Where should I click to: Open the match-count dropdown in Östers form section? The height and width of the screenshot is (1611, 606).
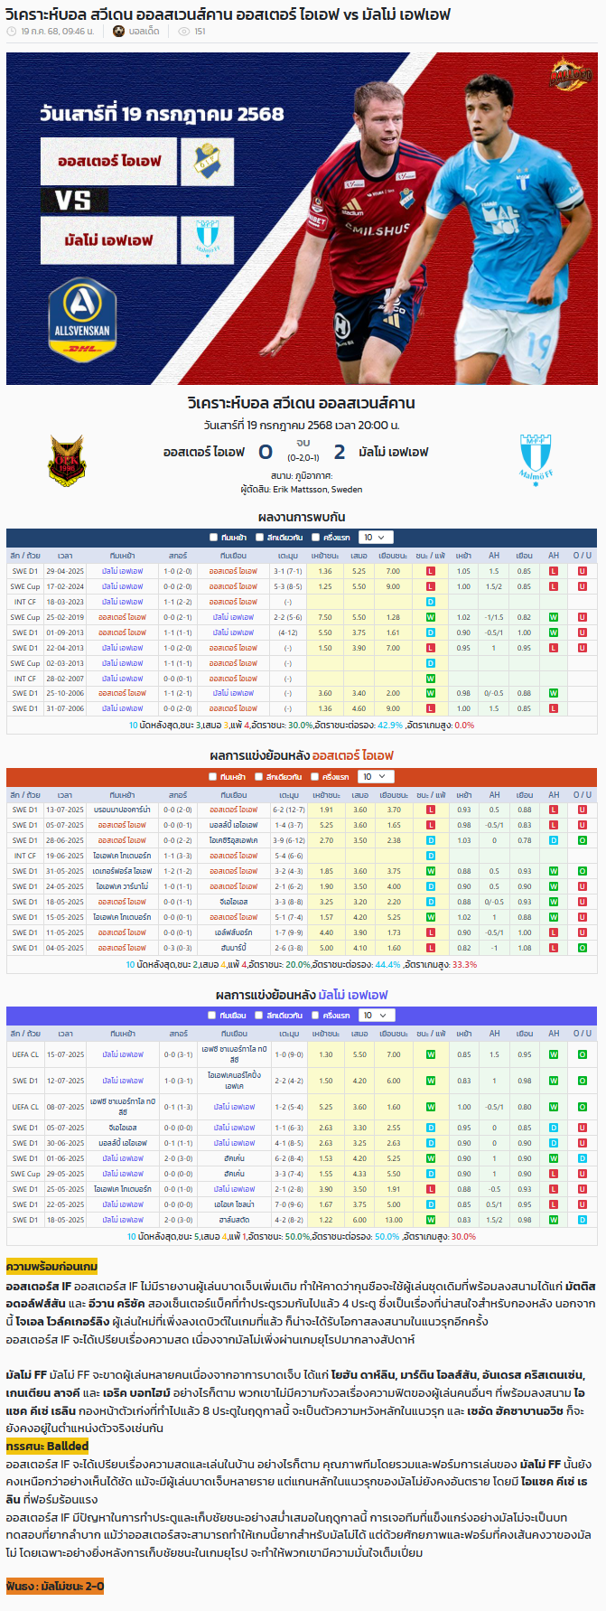376,777
